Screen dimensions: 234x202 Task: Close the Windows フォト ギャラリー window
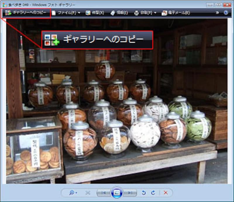click(226, 5)
